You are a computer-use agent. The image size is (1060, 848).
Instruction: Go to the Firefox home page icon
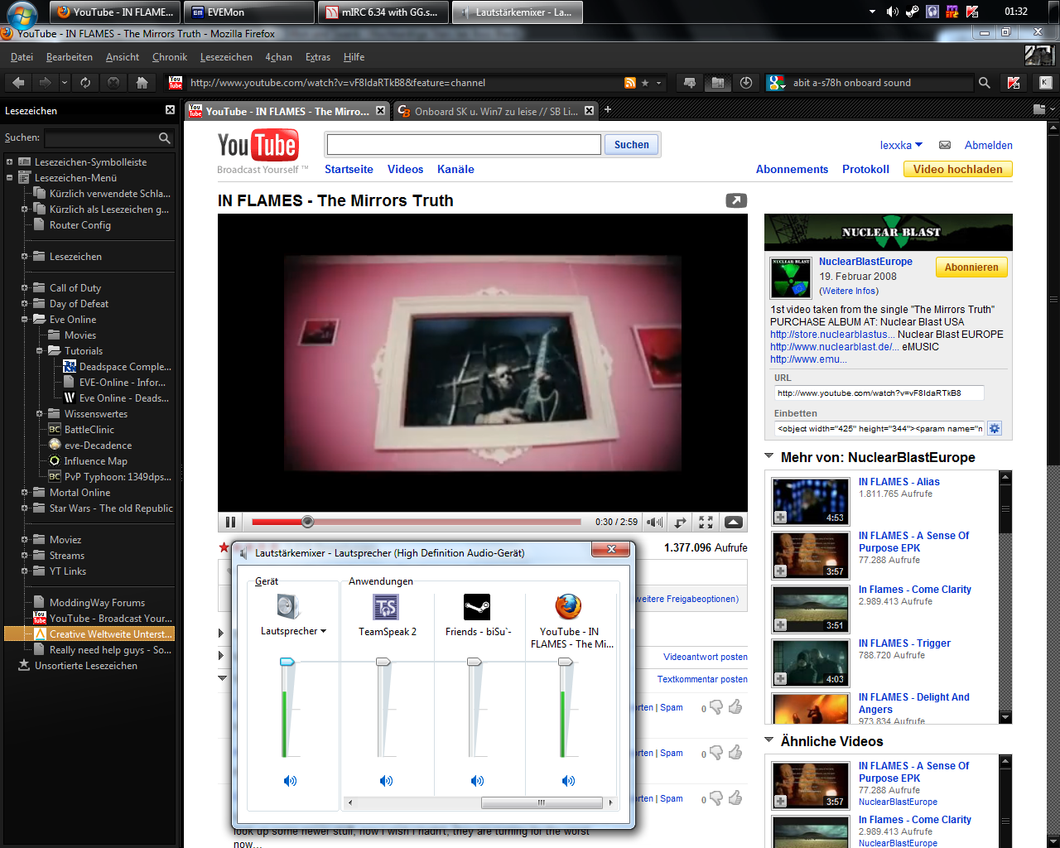(142, 82)
